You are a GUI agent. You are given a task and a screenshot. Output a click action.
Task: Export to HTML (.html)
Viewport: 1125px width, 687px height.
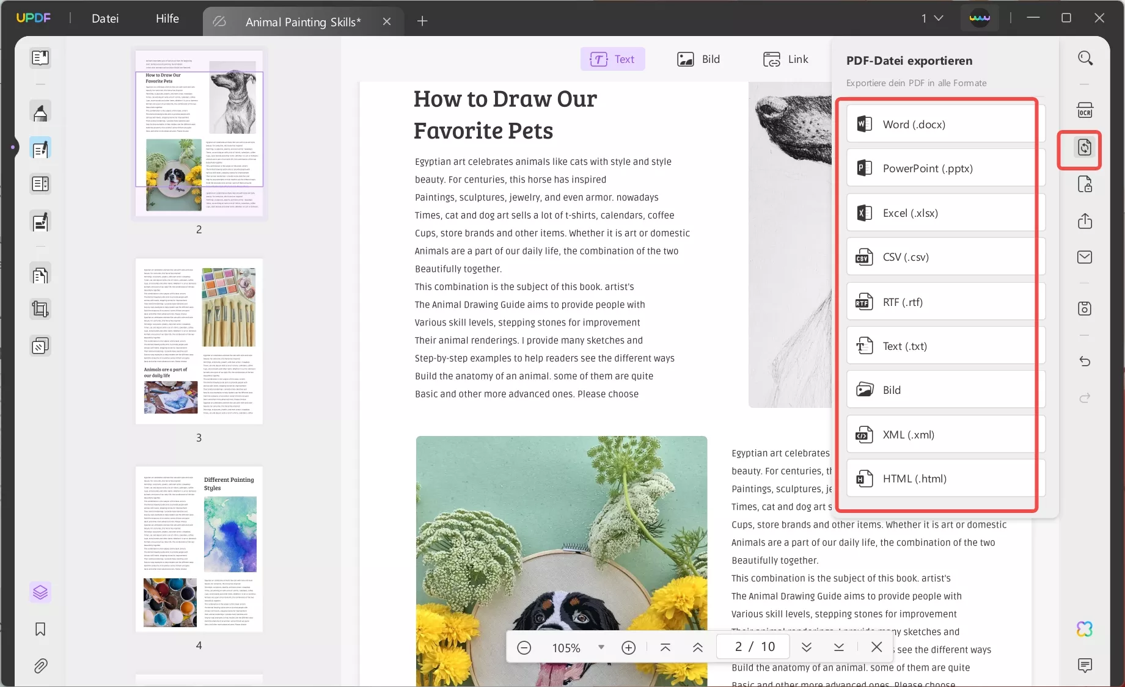pos(946,478)
